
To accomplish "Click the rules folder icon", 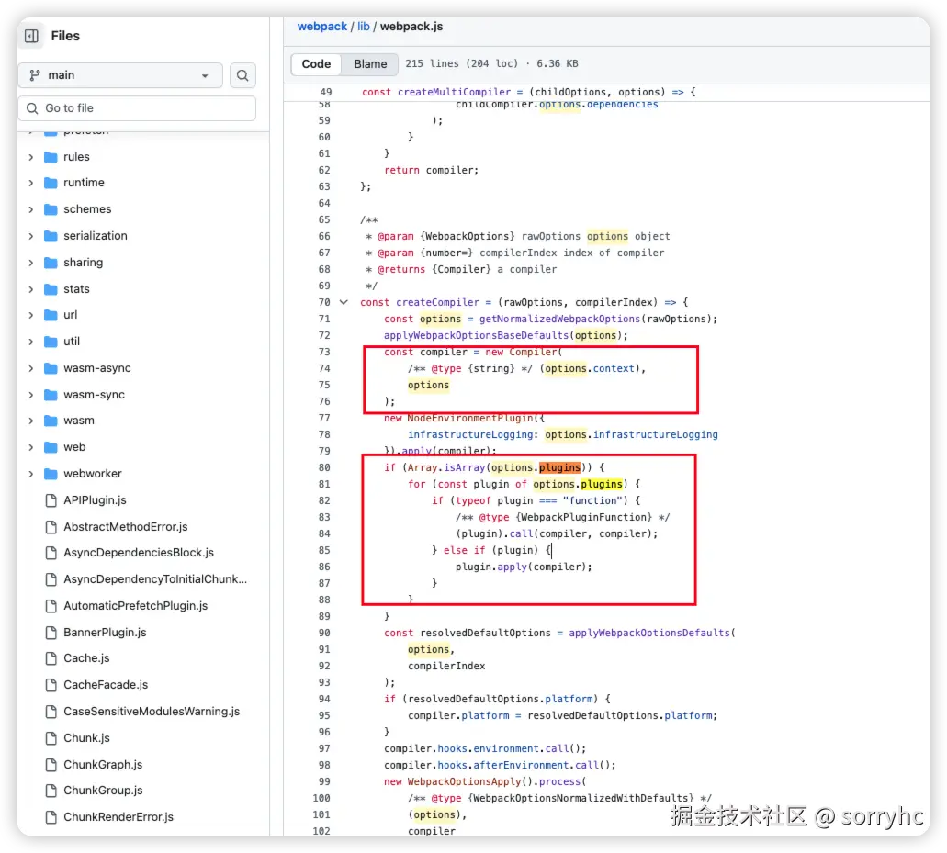I will (51, 157).
